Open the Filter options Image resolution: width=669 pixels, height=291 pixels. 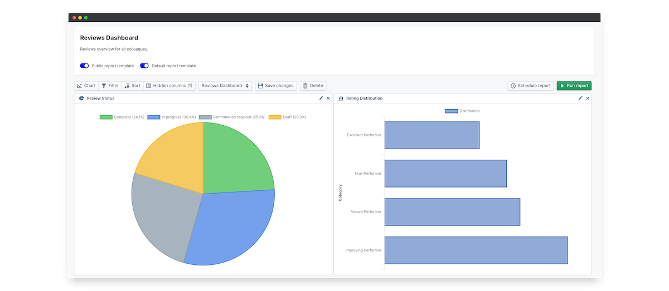(110, 86)
